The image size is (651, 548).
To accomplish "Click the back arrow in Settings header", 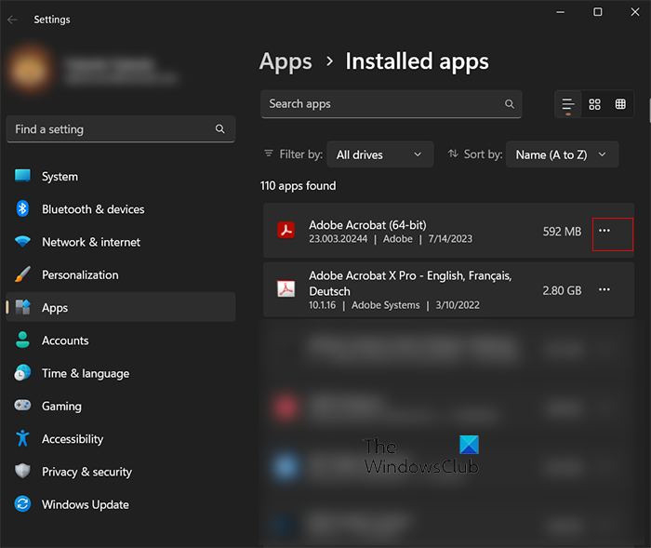I will [x=12, y=20].
